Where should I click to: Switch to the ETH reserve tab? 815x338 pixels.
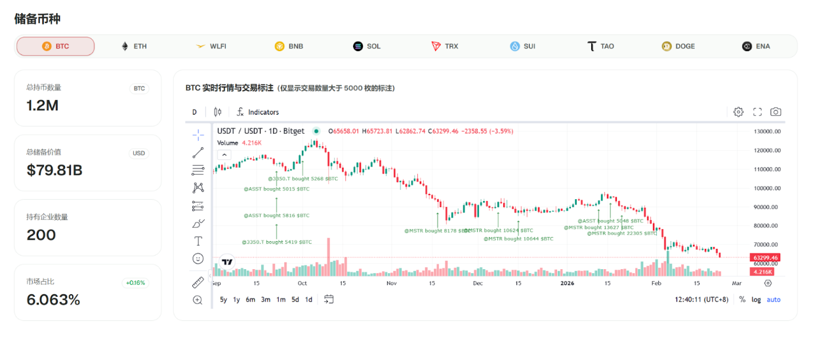(x=134, y=47)
